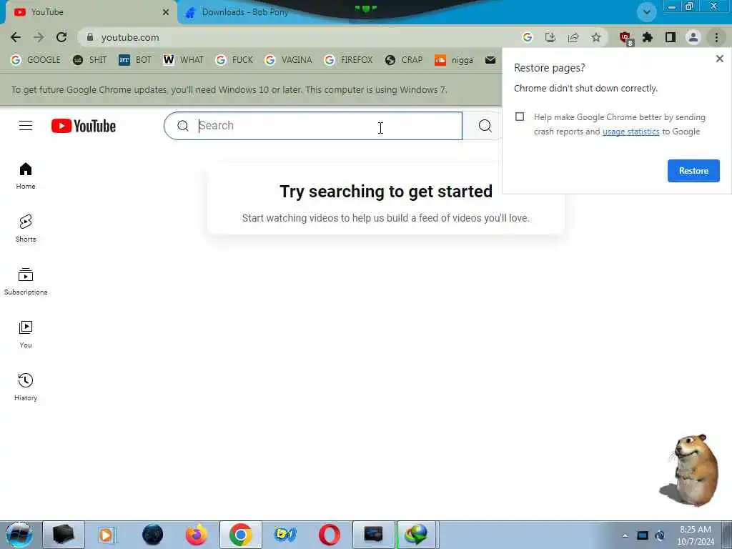Open the YouTube hamburger guide menu
This screenshot has width=732, height=549.
[x=26, y=126]
